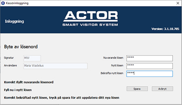Focus the Nuvarande lösen password field
The width and height of the screenshot is (182, 105).
(x=150, y=58)
